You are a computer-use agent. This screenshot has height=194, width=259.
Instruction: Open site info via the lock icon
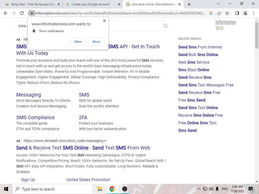[32, 13]
